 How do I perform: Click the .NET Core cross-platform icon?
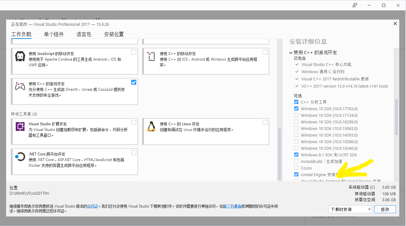[20, 157]
